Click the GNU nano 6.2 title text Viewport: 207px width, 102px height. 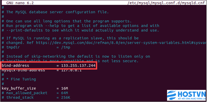[20, 3]
